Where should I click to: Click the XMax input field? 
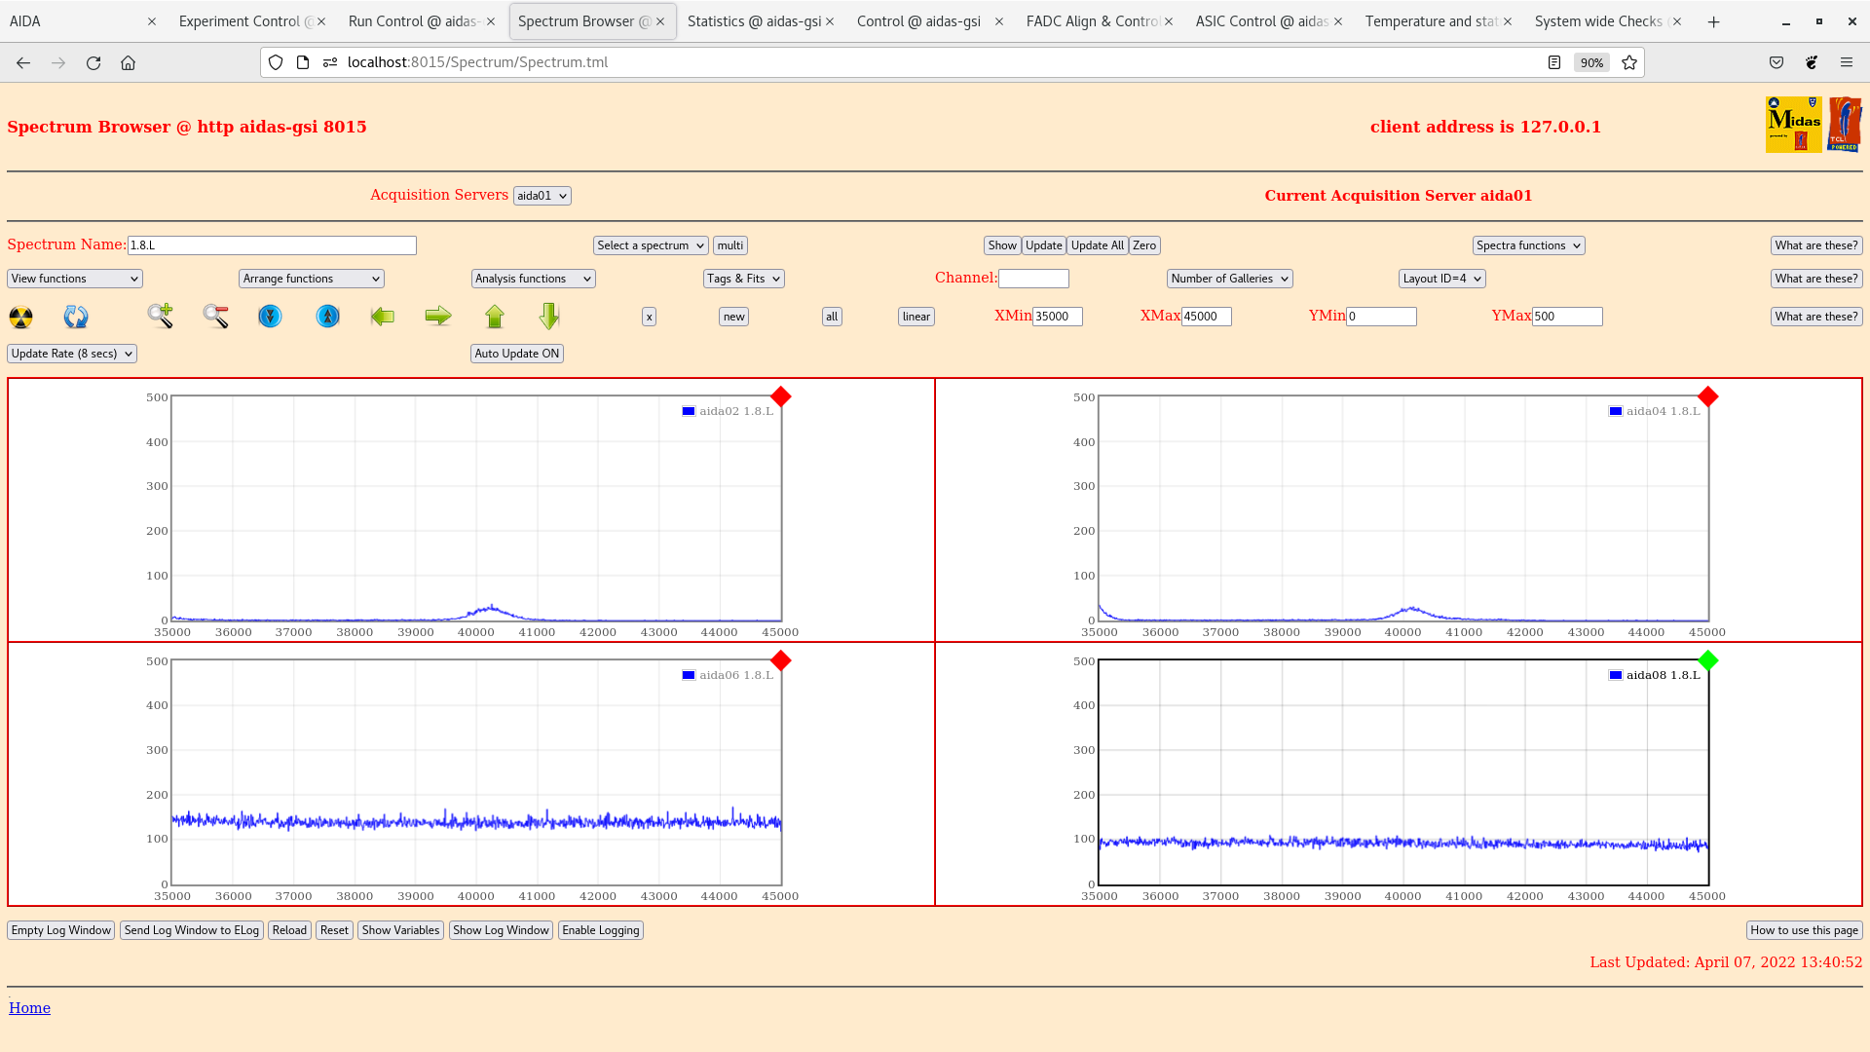1206,317
